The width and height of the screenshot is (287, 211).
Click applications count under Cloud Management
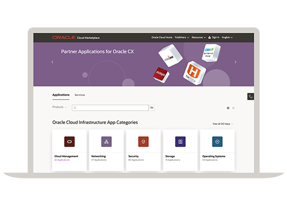tap(62, 160)
